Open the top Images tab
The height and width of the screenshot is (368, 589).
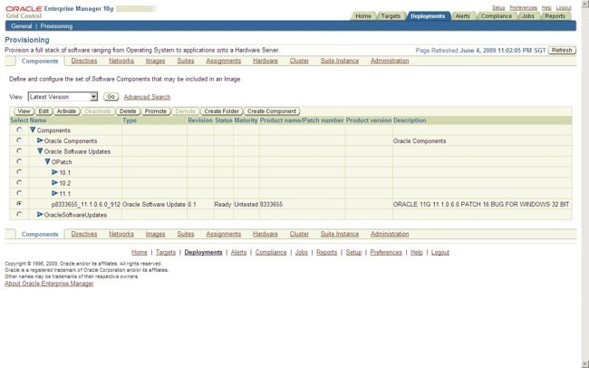[x=155, y=61]
